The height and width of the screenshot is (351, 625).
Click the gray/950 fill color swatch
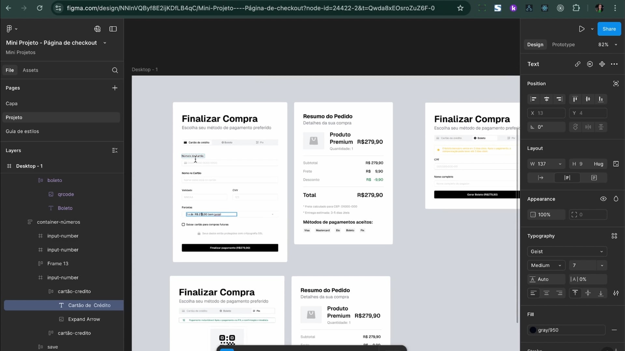click(533, 330)
